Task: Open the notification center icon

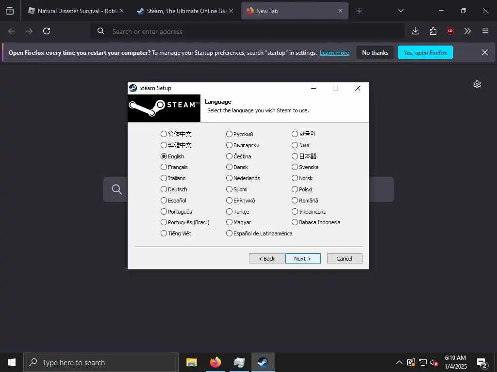Action: tap(482, 363)
